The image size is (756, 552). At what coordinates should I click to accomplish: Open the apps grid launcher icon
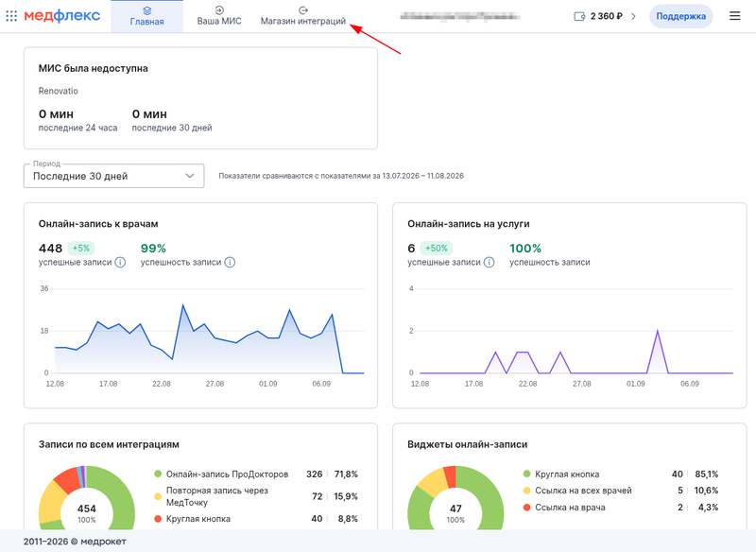(11, 16)
